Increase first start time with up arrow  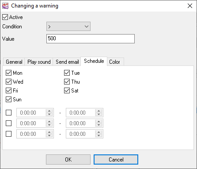click(49, 111)
